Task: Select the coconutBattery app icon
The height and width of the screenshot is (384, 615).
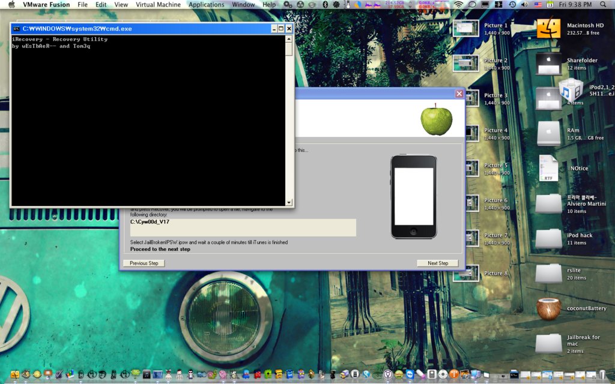Action: point(548,308)
